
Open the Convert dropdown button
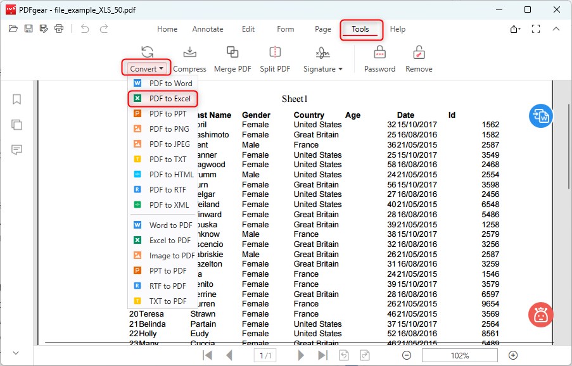(146, 68)
